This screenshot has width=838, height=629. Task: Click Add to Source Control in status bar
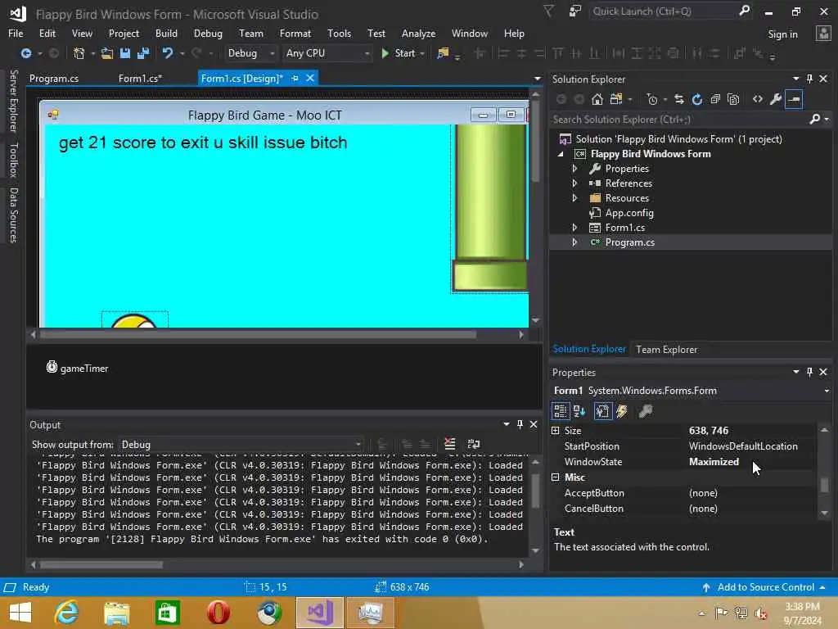point(765,587)
